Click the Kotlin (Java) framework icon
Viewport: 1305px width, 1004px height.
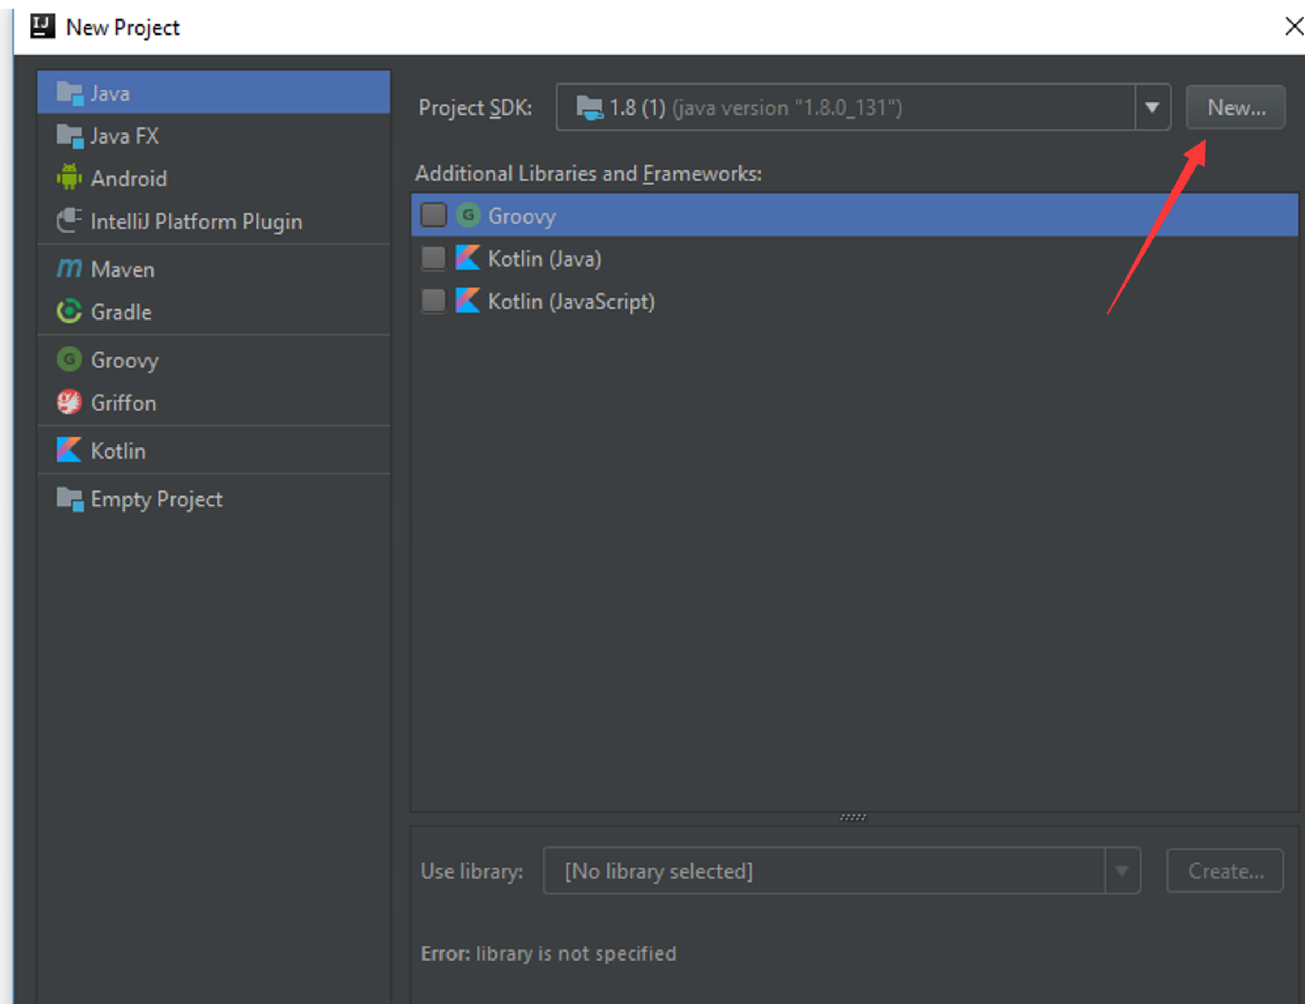(468, 258)
